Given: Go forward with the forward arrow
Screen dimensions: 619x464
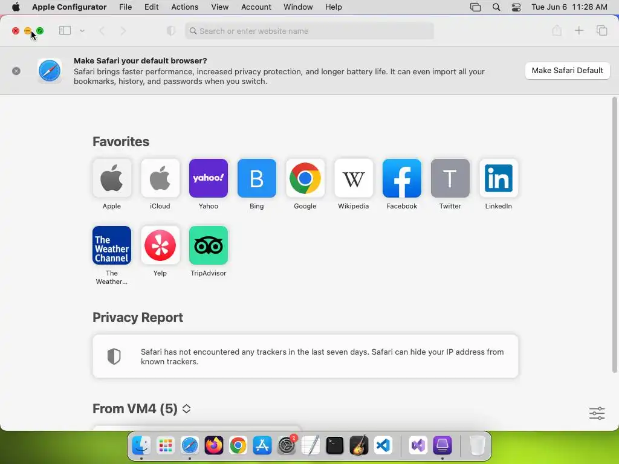Looking at the screenshot, I should click(x=123, y=31).
